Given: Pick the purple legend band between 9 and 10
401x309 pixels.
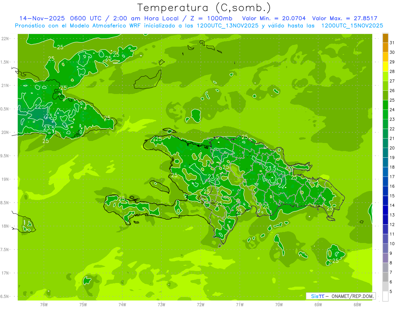Looking at the screenshot, I should coord(385,248).
